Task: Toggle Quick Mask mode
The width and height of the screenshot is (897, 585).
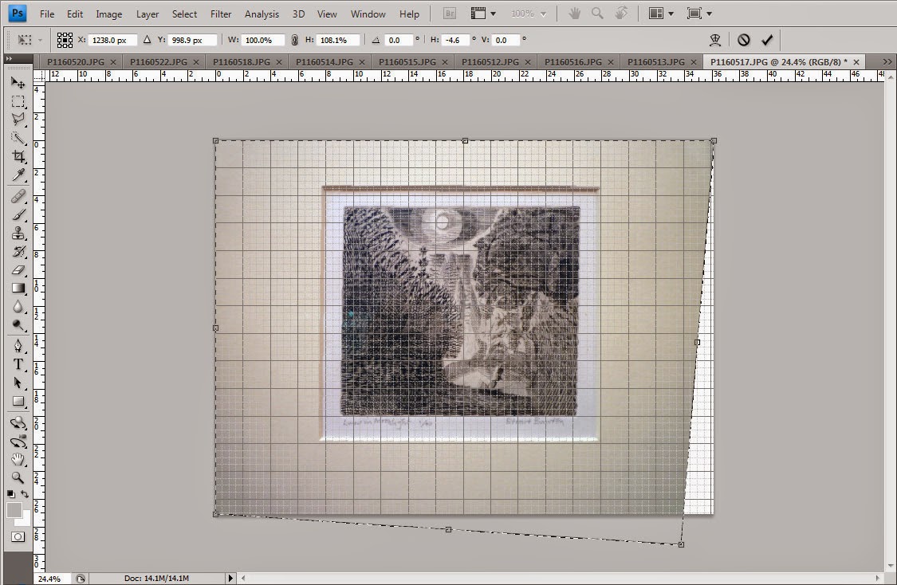Action: pyautogui.click(x=18, y=537)
